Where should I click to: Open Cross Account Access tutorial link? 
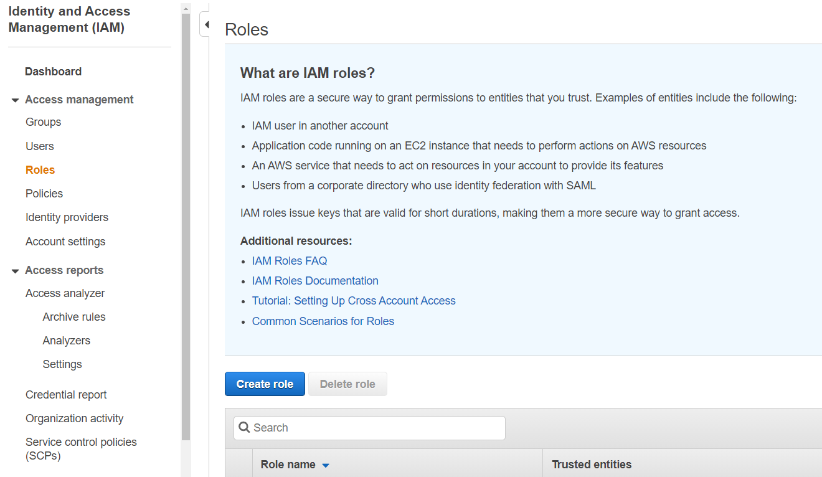tap(354, 301)
